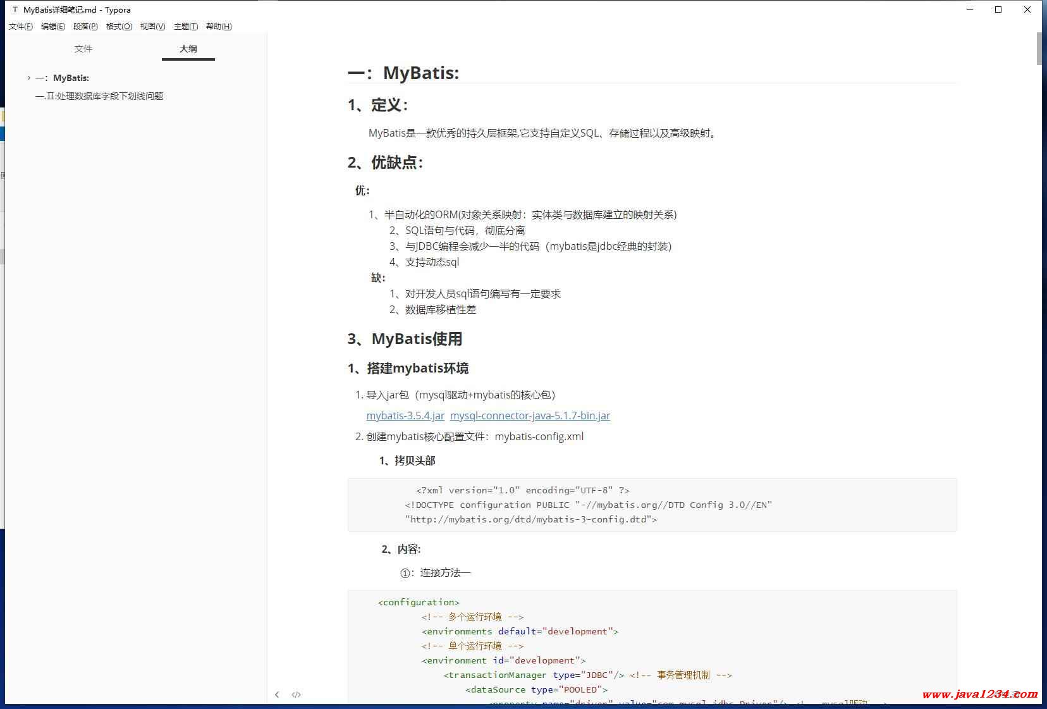Click the <configuration> code line
1047x709 pixels.
click(x=419, y=602)
